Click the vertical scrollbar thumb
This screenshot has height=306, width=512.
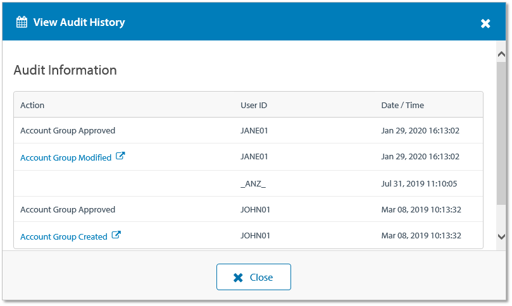(501, 133)
